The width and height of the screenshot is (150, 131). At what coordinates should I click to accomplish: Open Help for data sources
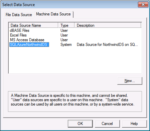pyautogui.click(x=134, y=124)
